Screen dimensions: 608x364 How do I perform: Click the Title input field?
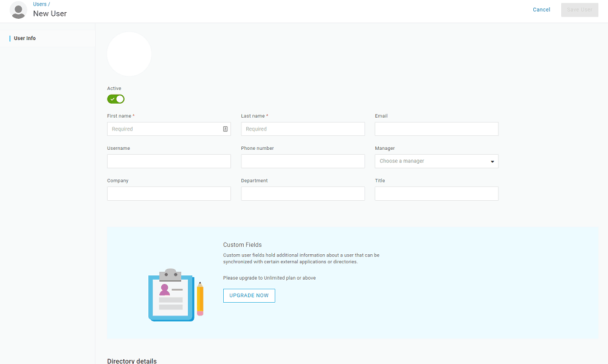coord(436,194)
